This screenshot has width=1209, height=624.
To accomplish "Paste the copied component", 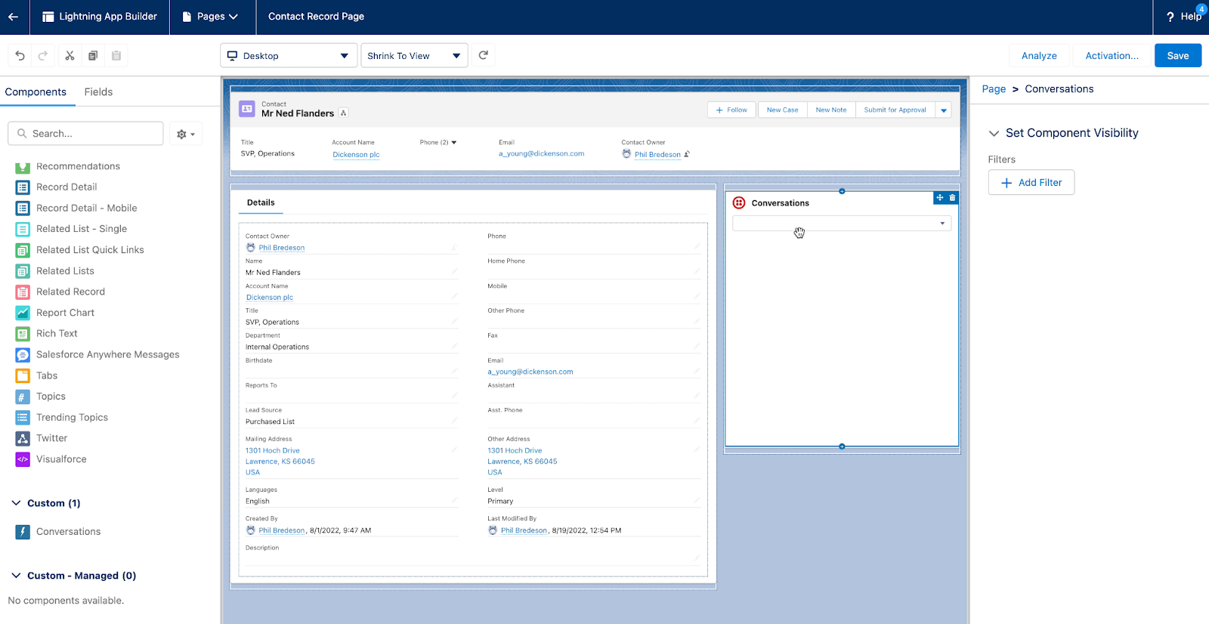I will pos(116,55).
